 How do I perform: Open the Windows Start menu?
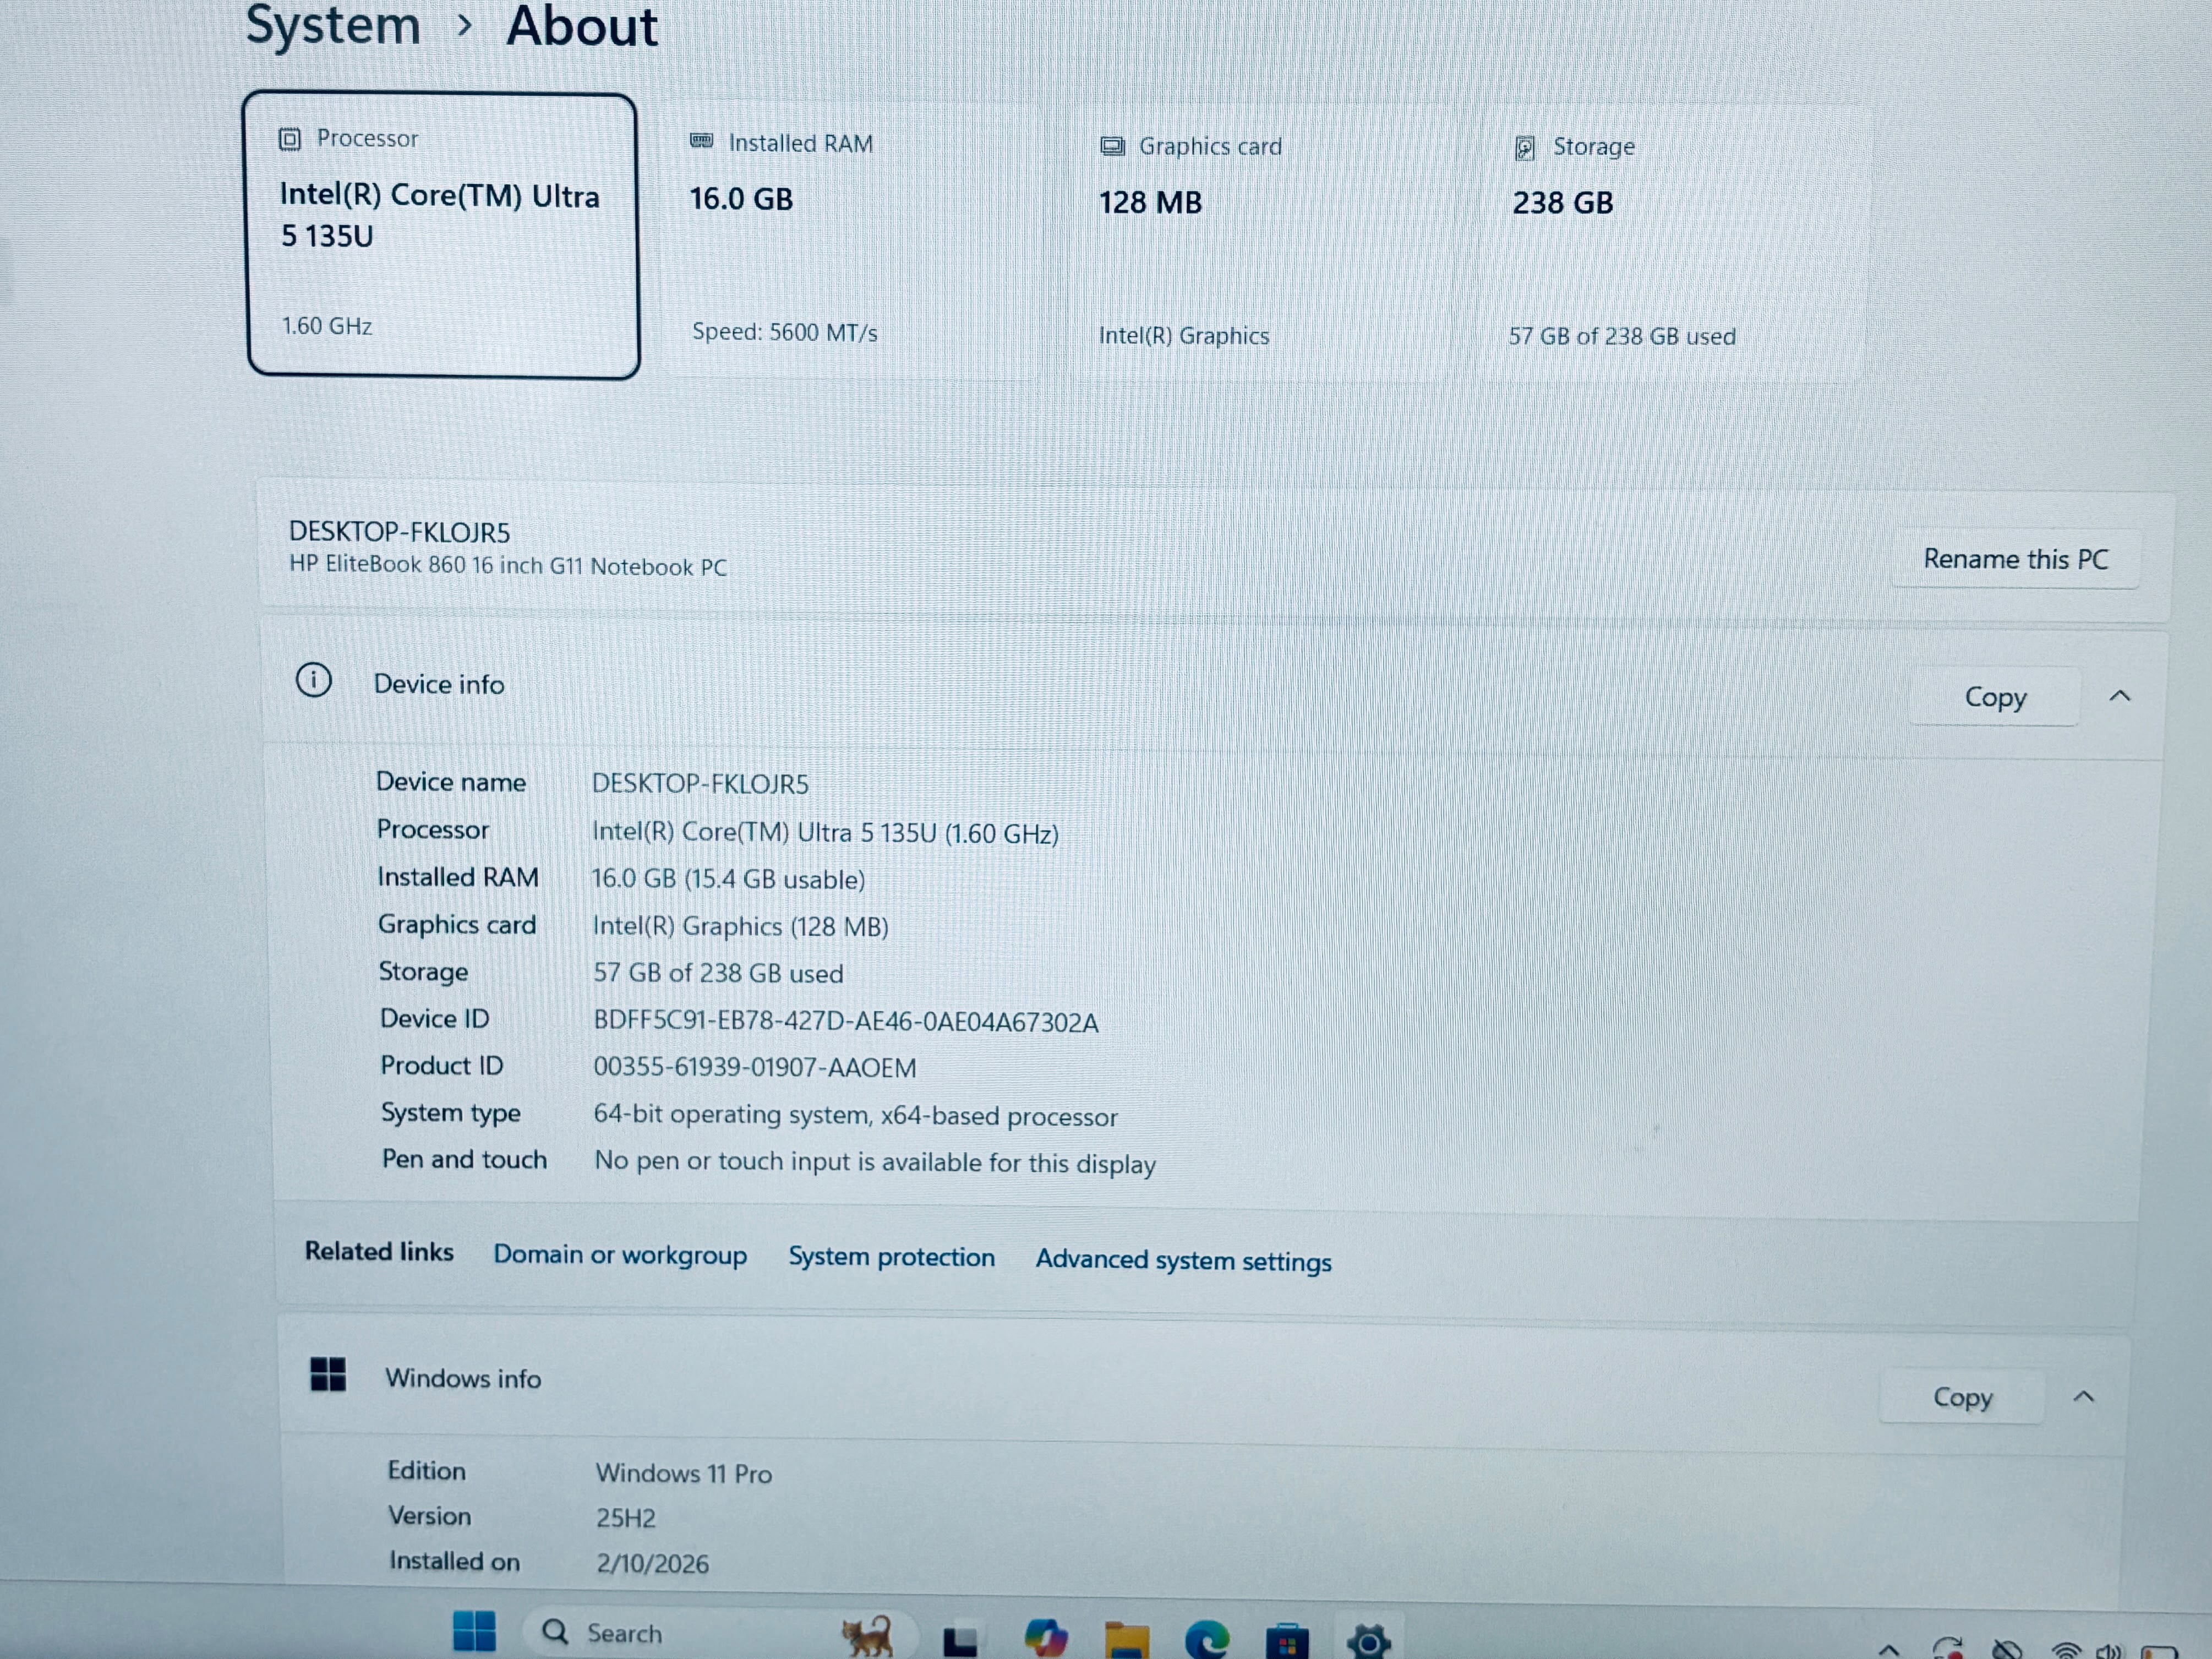474,1632
